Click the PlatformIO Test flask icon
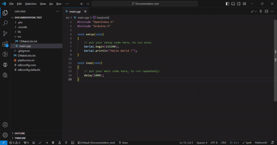This screenshot has height=145, width=277. 60,143
